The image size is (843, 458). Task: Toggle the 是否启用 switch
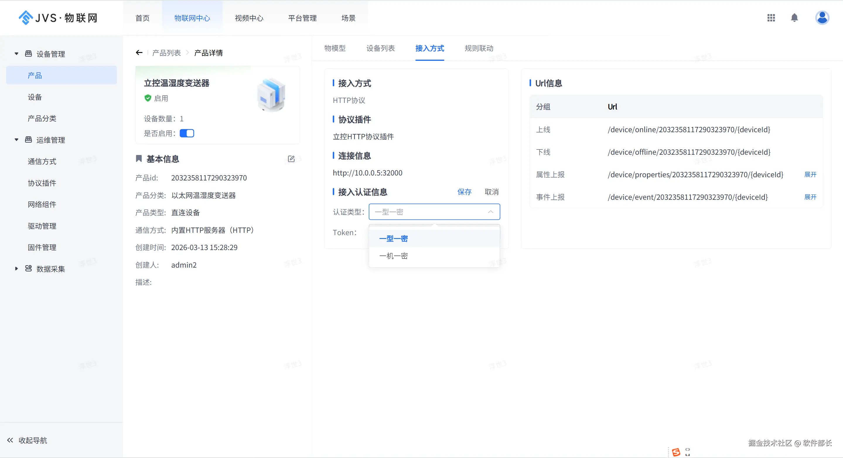[x=187, y=133]
